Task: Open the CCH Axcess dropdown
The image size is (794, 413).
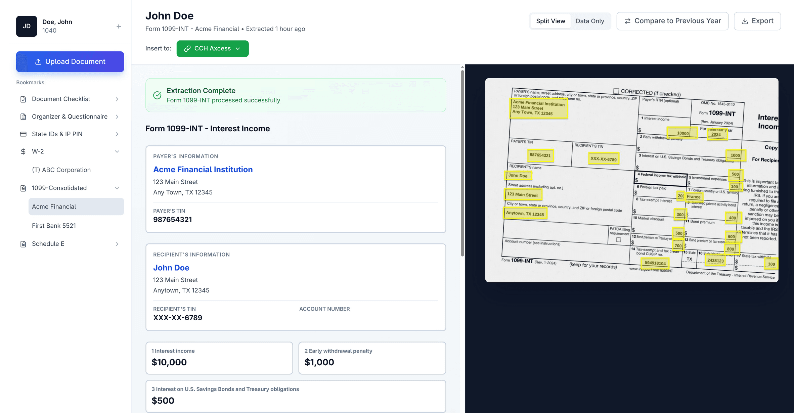Action: (x=238, y=49)
